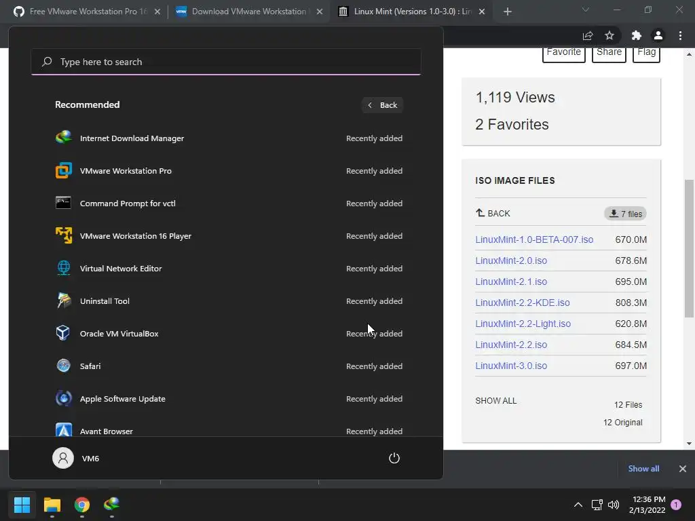Download all with the 7 files button

click(x=625, y=214)
